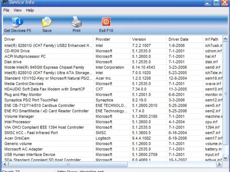Click driver date 12-8-2004 cell

178,78
